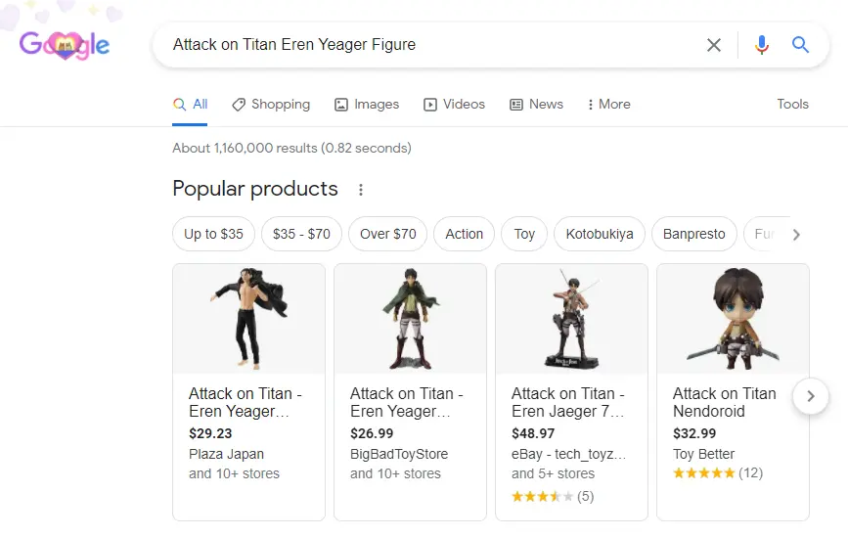
Task: Advance product carousel with next arrow
Action: 810,396
